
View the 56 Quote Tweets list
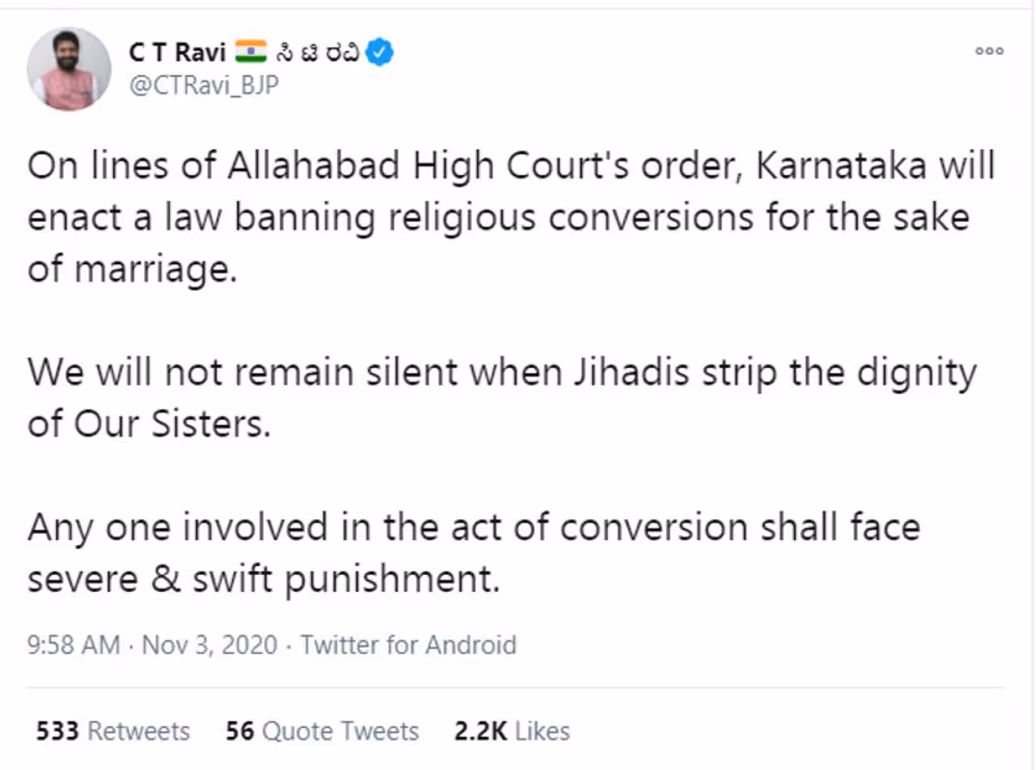[322, 731]
